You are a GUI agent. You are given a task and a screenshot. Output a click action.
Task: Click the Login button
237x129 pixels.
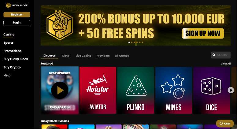[17, 23]
